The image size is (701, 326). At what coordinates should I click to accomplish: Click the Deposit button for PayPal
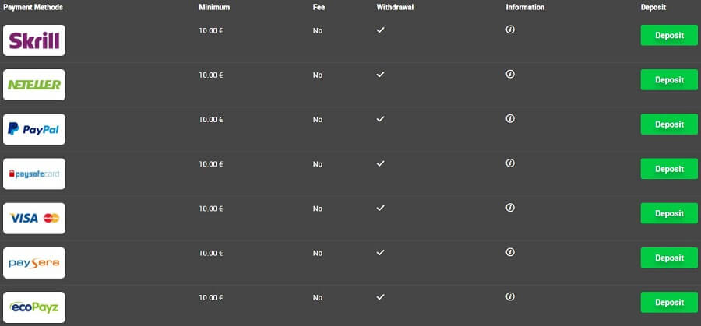point(669,124)
